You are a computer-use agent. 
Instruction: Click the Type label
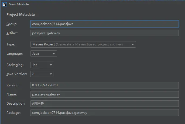11,44
